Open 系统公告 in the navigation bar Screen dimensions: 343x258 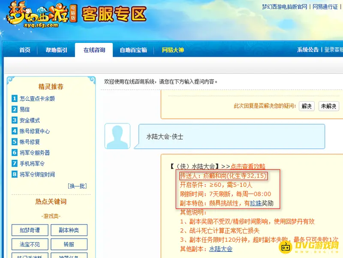coord(307,50)
